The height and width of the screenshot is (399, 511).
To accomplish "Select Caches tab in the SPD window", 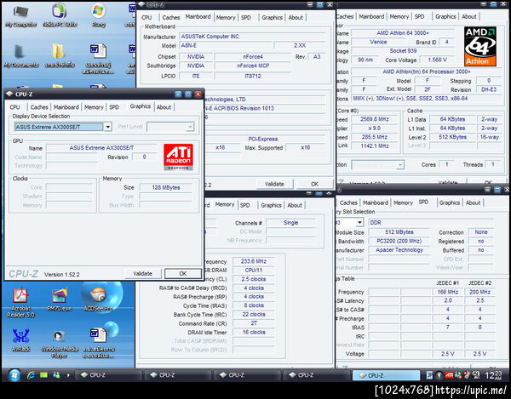I will [348, 202].
